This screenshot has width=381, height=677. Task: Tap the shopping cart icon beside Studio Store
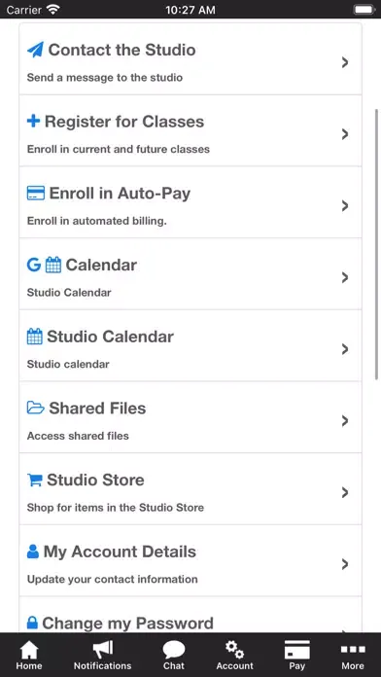pos(35,480)
